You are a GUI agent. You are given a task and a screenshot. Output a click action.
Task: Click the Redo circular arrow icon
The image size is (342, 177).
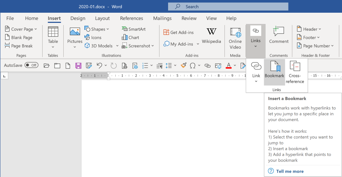[x=114, y=65]
